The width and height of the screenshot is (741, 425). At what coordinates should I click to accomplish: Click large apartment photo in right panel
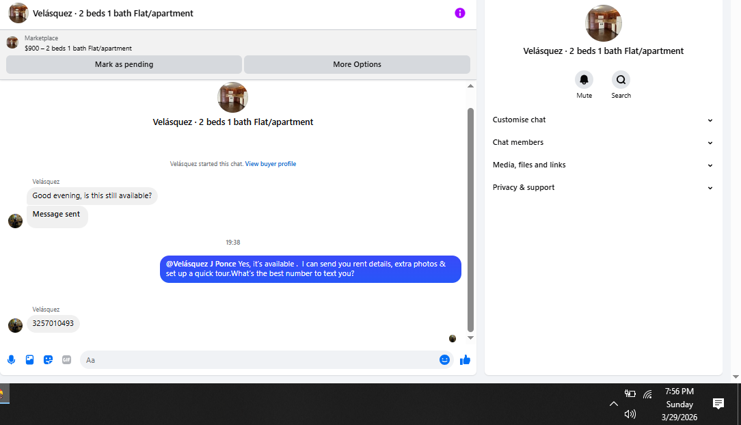[x=604, y=23]
